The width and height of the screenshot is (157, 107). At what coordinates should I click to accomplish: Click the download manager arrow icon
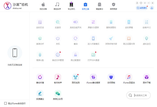(x=152, y=8)
